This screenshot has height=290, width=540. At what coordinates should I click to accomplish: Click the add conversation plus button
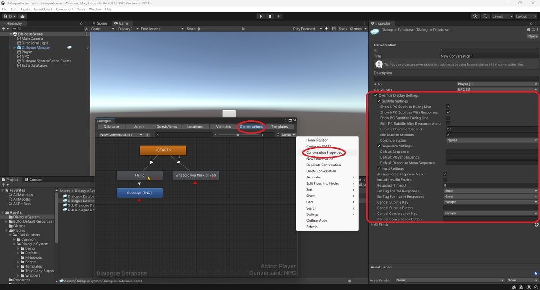(147, 135)
